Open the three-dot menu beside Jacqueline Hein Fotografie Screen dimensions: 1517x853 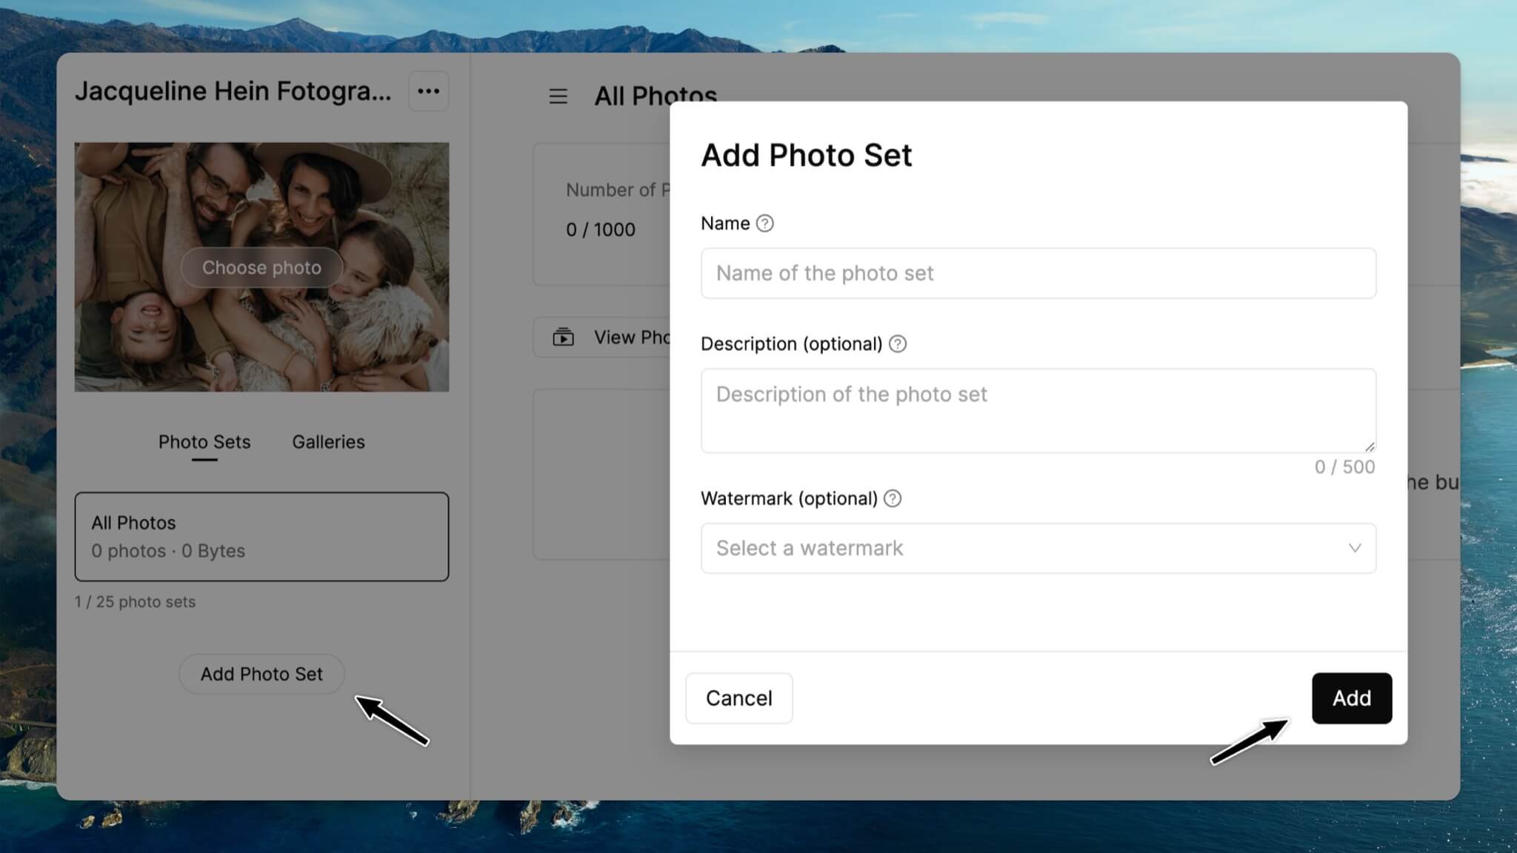[428, 91]
